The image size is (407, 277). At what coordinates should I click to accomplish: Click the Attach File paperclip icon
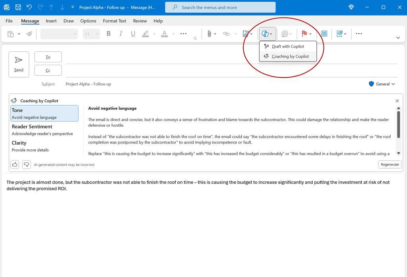[209, 34]
